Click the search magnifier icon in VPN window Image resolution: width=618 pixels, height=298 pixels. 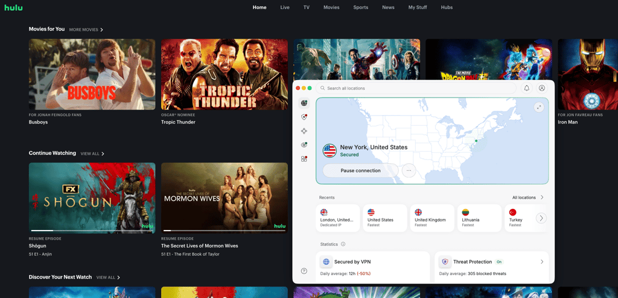(x=323, y=88)
